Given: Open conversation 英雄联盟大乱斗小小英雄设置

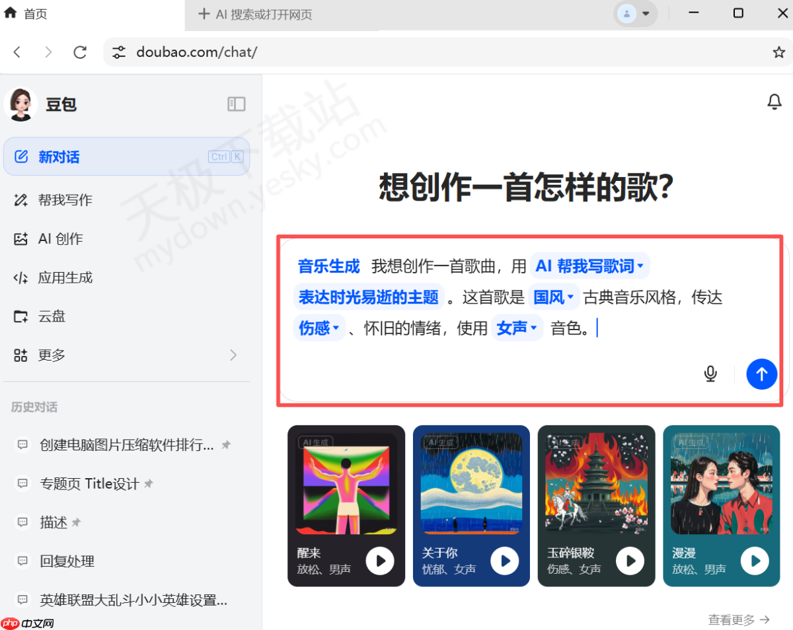Looking at the screenshot, I should pyautogui.click(x=133, y=600).
